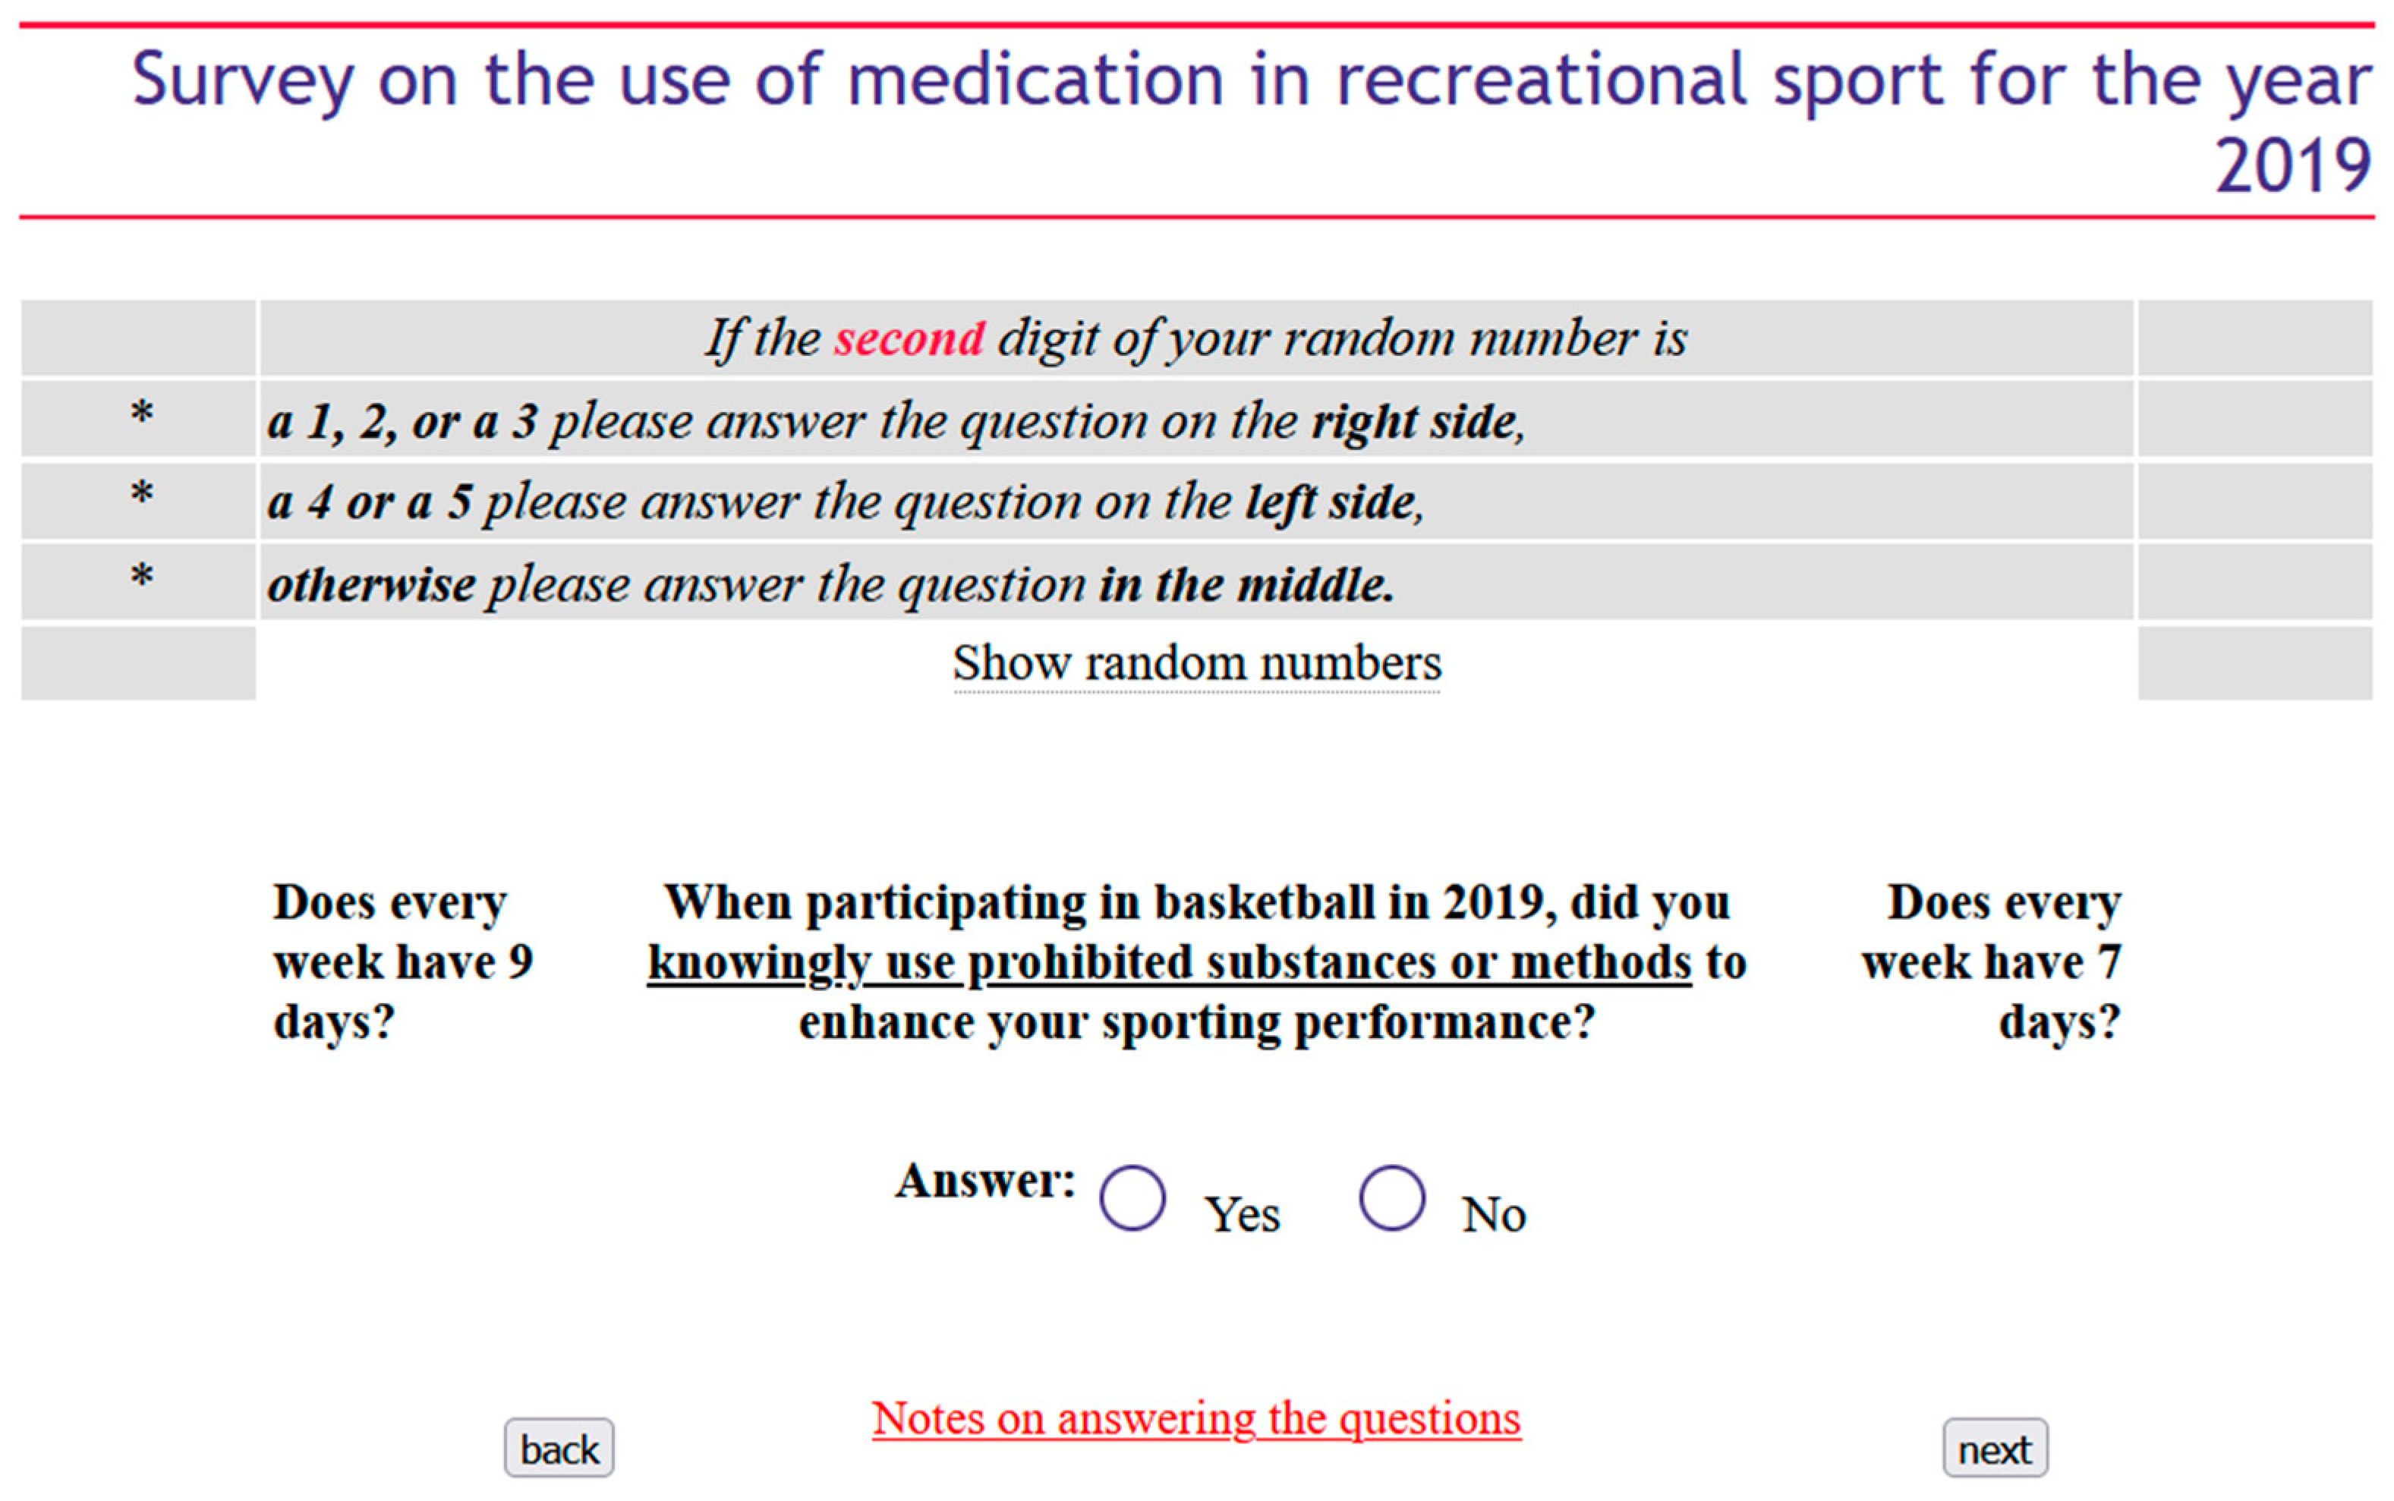
Task: Click the asterisk beside the 'right side' instruction
Action: pyautogui.click(x=142, y=415)
